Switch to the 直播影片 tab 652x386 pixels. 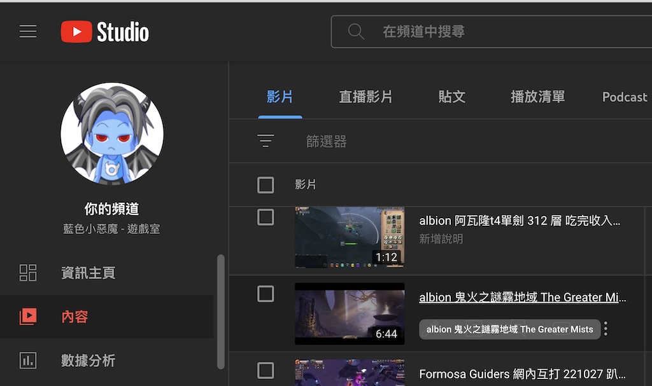[x=365, y=97]
